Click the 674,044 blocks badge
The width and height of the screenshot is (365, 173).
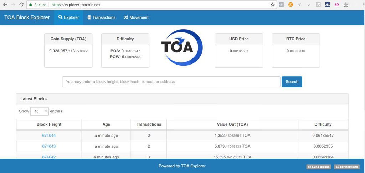click(x=318, y=167)
